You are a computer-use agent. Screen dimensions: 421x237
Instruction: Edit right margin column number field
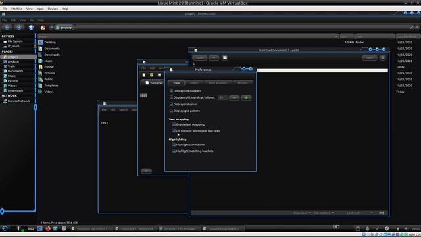click(222, 97)
